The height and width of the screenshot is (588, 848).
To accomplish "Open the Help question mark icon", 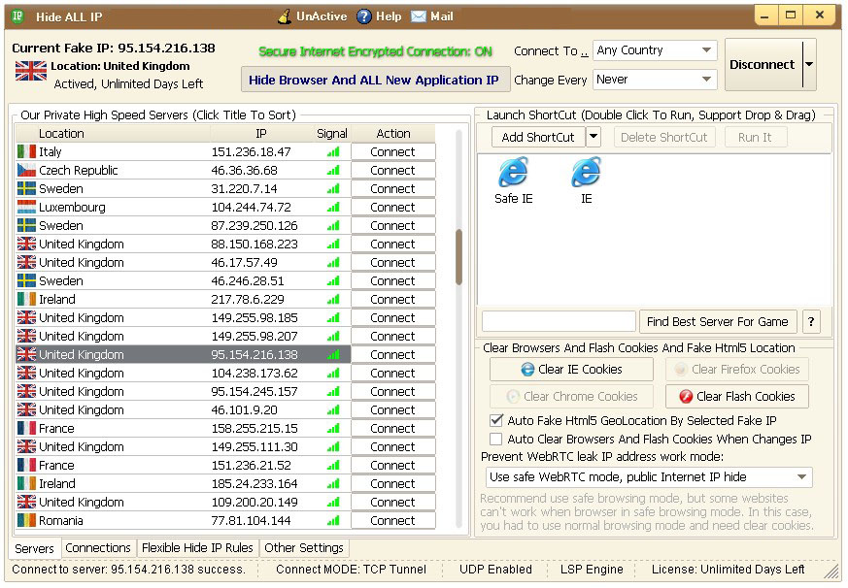I will (x=364, y=16).
